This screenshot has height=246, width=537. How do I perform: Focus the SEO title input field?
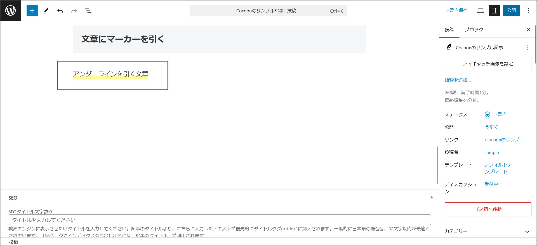(220, 220)
